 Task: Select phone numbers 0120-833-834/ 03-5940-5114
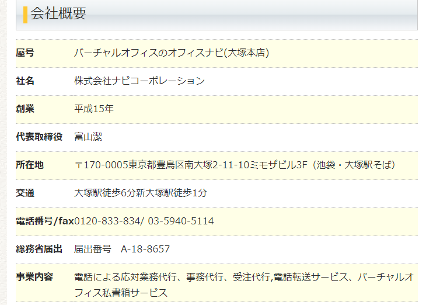pos(144,221)
